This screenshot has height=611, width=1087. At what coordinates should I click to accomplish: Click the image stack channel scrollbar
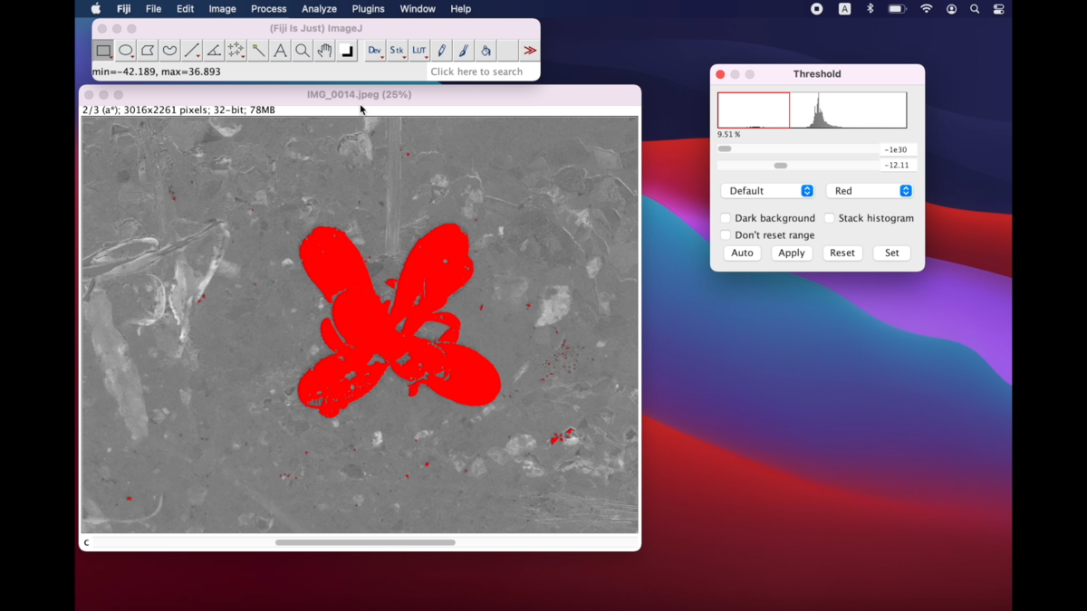pyautogui.click(x=365, y=542)
